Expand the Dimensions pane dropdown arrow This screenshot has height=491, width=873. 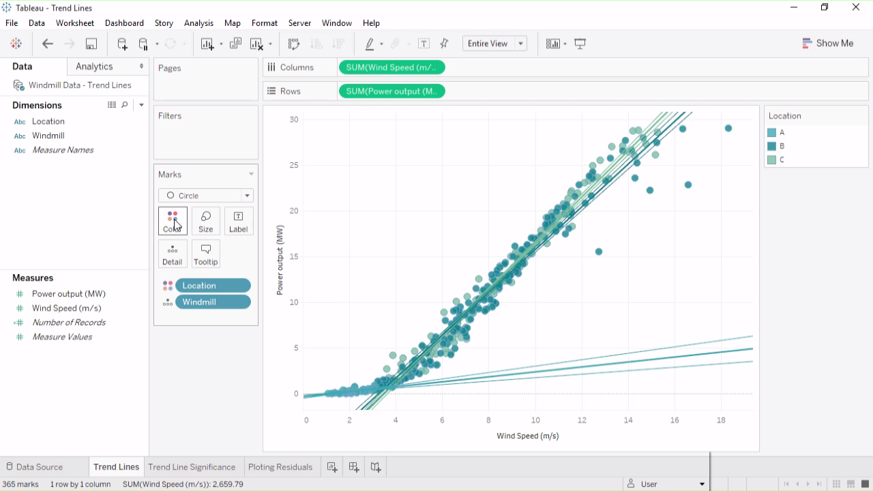(x=141, y=105)
